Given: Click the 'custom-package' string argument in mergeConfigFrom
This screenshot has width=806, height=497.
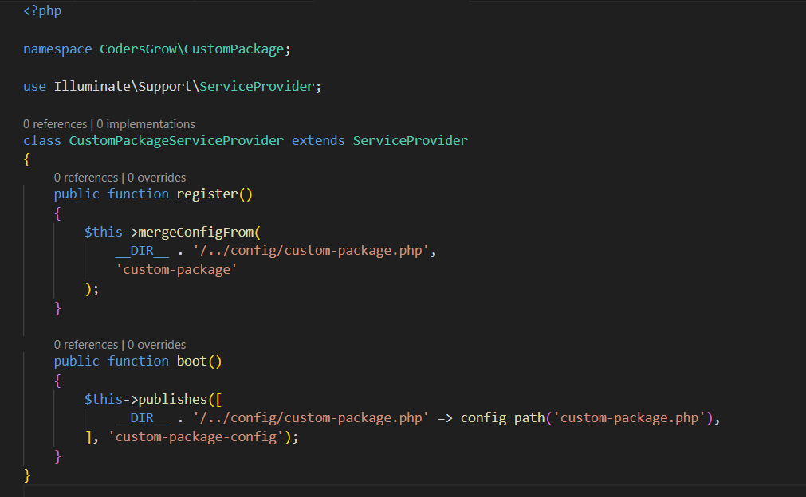Looking at the screenshot, I should tap(177, 270).
